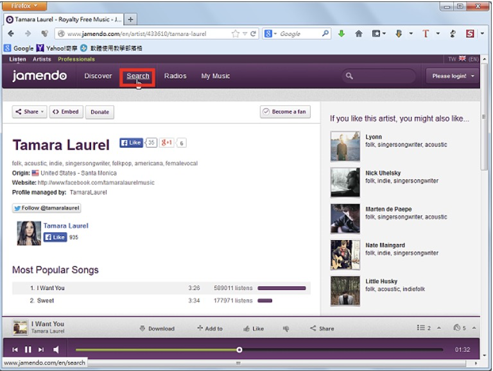Bookmark page with the star icon

click(235, 33)
